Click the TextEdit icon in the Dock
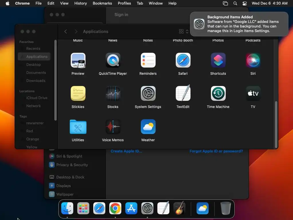293x220 pixels. pyautogui.click(x=163, y=208)
